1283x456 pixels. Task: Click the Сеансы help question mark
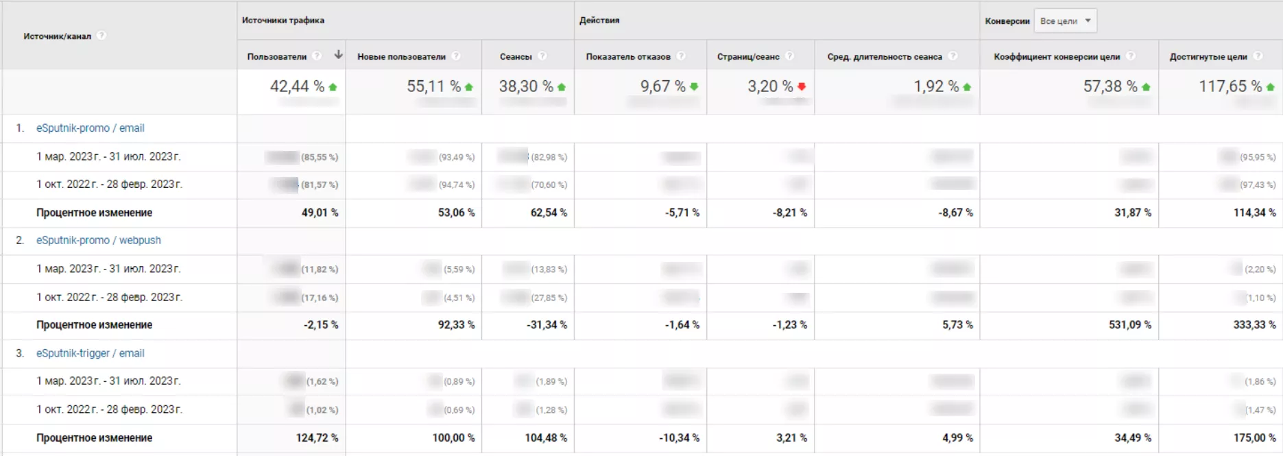coord(542,56)
